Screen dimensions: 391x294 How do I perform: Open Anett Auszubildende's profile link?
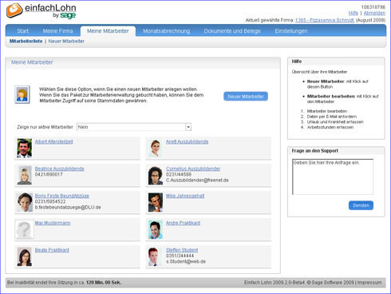point(187,141)
